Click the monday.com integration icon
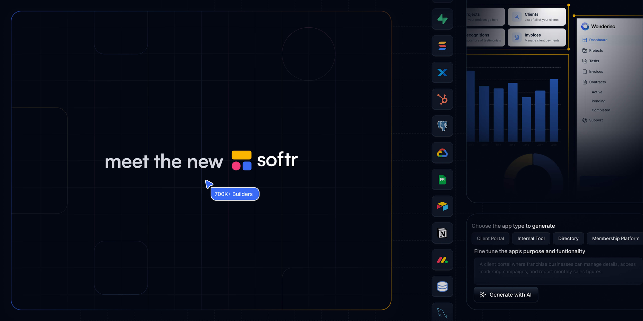The image size is (643, 321). 442,260
